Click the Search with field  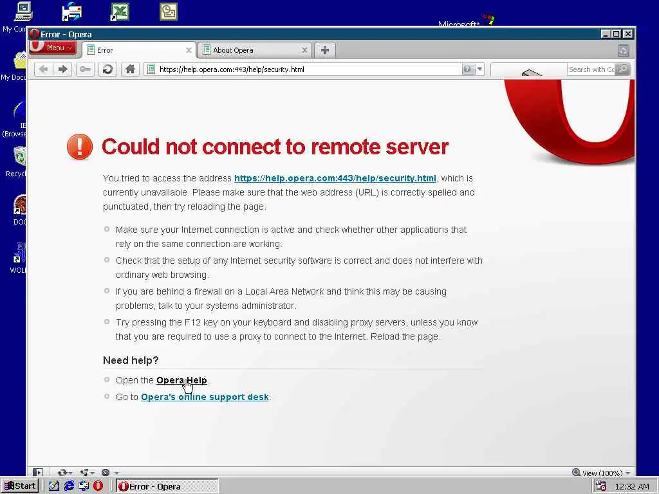click(x=591, y=69)
